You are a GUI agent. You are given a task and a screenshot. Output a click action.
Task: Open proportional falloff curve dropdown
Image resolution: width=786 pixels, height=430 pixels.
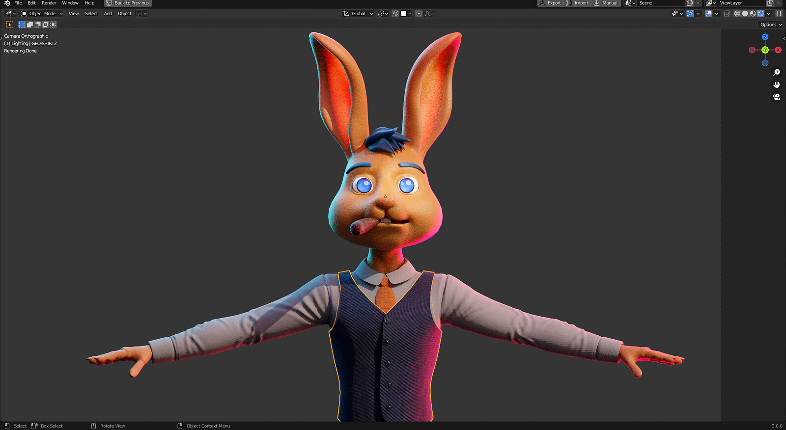pyautogui.click(x=429, y=14)
